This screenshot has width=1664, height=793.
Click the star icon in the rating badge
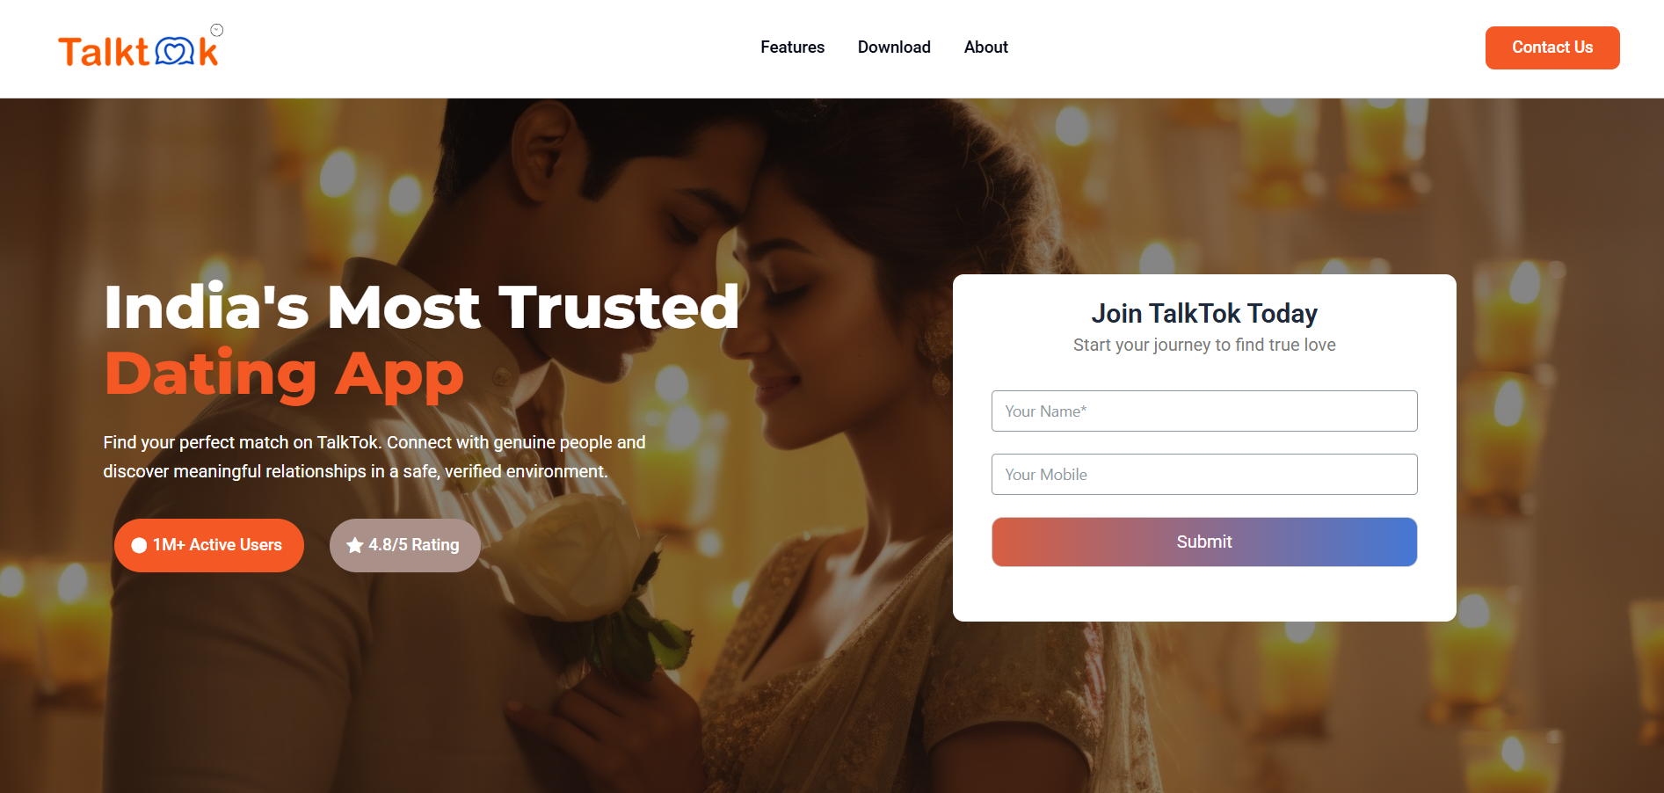click(x=355, y=545)
